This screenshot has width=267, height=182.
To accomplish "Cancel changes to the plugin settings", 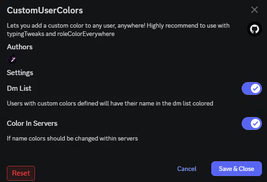I will click(x=186, y=169).
